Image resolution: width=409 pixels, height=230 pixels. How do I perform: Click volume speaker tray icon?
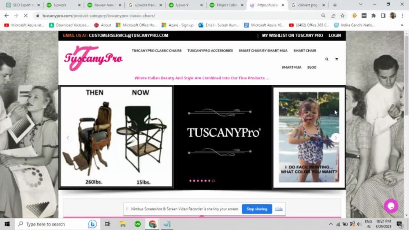(359, 224)
